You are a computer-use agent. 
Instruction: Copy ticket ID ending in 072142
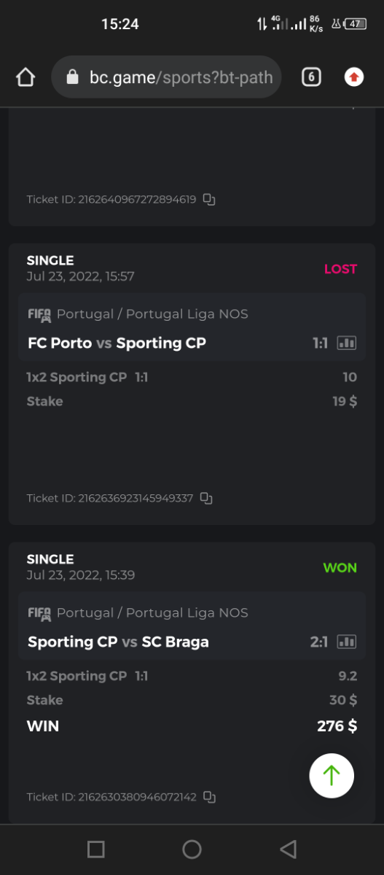point(209,797)
